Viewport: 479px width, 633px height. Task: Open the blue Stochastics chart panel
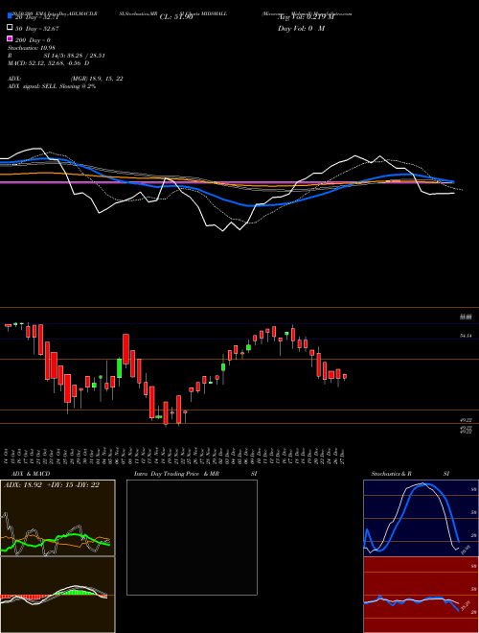click(x=421, y=518)
